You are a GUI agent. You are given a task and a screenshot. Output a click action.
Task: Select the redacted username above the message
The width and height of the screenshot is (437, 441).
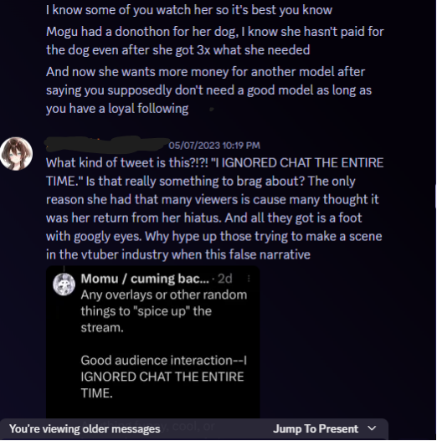click(106, 144)
